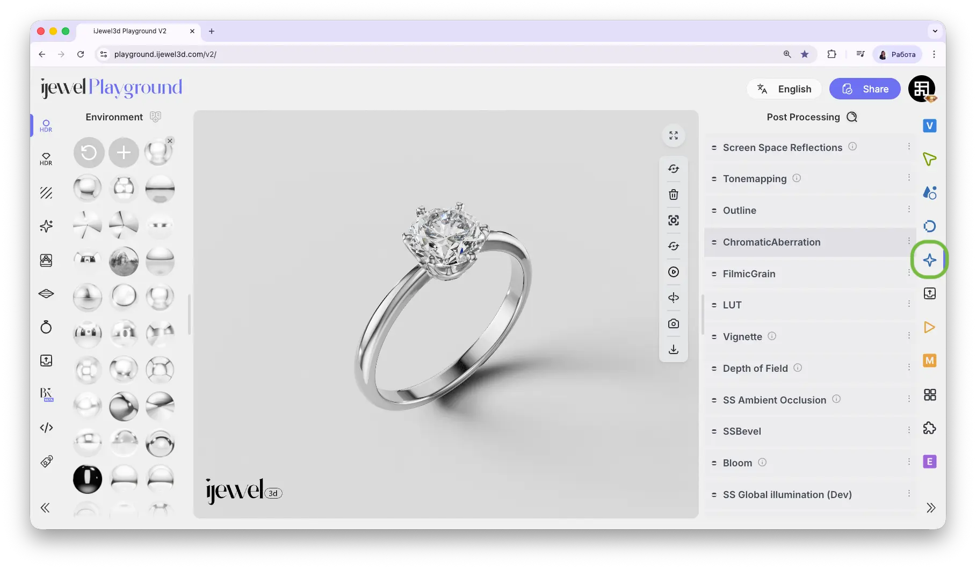Open the post processing sparkle icon on right rail
The width and height of the screenshot is (976, 569).
[930, 260]
